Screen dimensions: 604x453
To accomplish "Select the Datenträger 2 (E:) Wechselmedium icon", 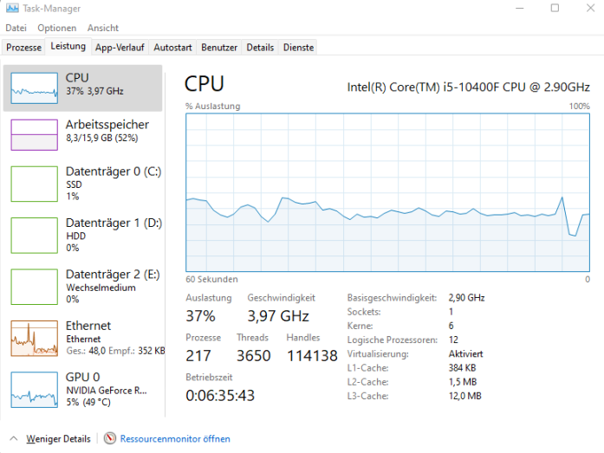I will click(x=35, y=287).
